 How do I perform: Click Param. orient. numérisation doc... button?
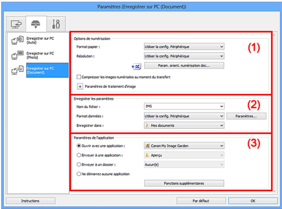tap(184, 65)
